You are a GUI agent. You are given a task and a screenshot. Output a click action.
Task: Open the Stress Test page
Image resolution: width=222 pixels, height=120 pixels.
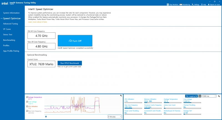pyautogui.click(x=7, y=35)
